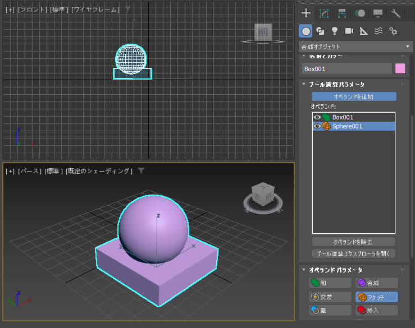Open the Hierarchy panel tab
The width and height of the screenshot is (415, 328).
point(342,13)
